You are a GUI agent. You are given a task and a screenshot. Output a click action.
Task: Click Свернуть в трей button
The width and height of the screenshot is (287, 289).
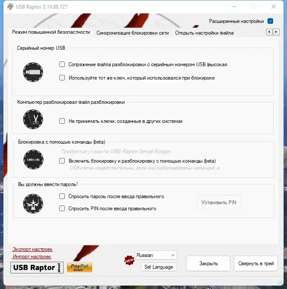256,263
